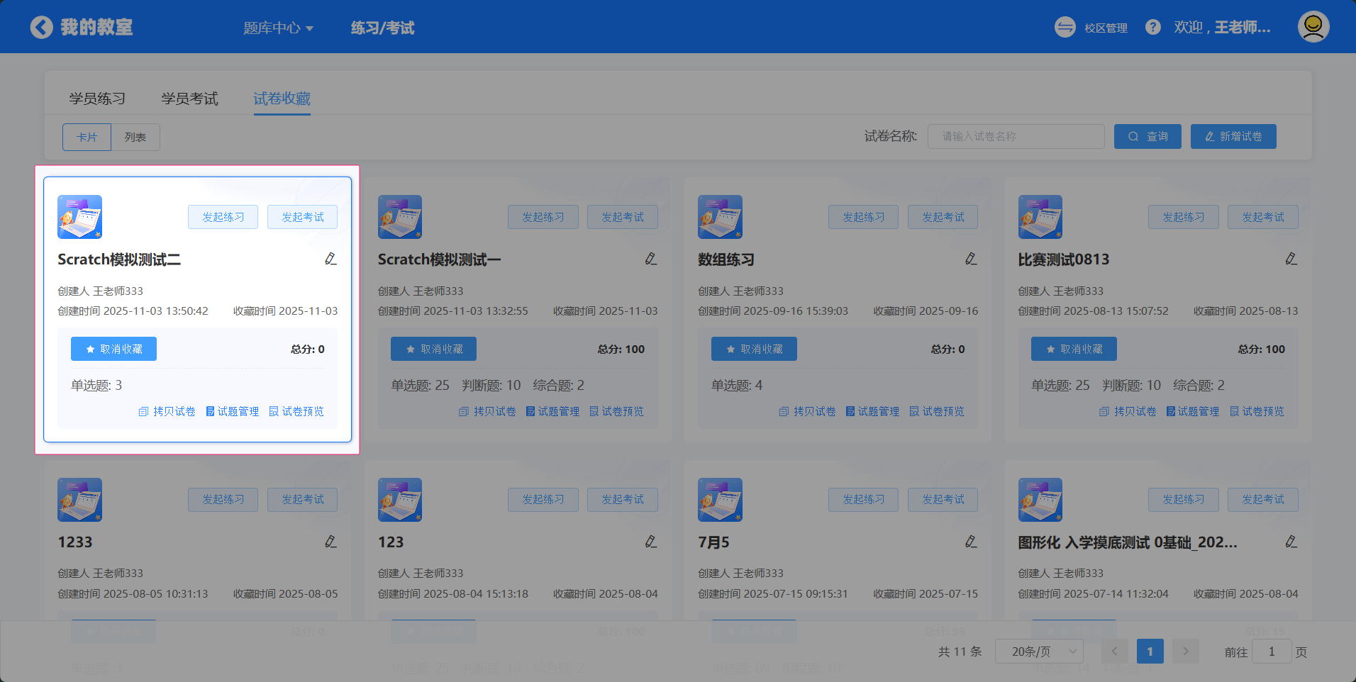Start exam with 发起考试 on 数组练习
This screenshot has height=682, width=1356.
coord(943,217)
